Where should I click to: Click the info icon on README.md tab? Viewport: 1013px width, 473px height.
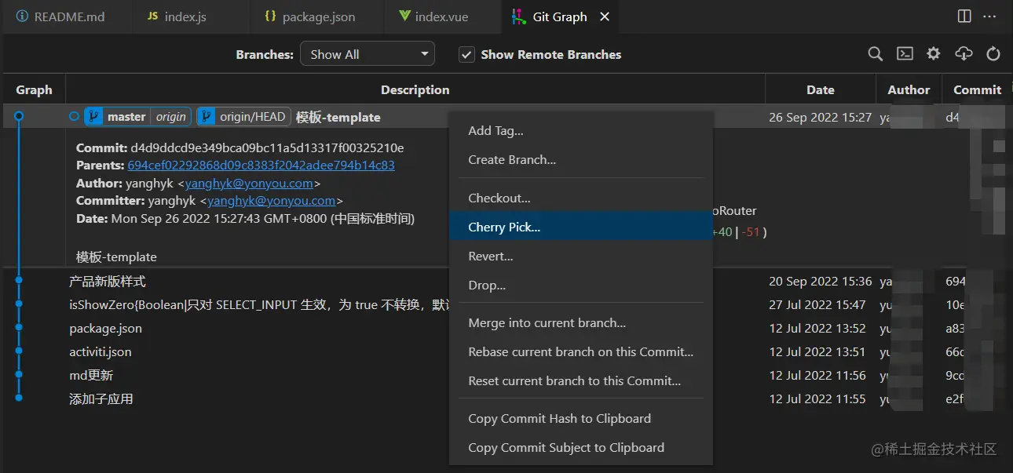coord(22,16)
